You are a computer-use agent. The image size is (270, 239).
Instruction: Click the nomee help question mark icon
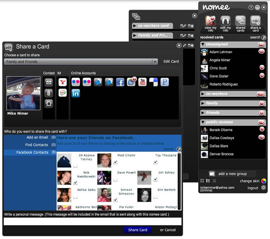point(251,7)
